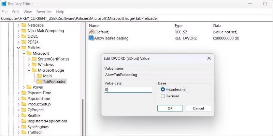Expand the ODBC key
Screen dimensions: 273x136
click(19, 37)
